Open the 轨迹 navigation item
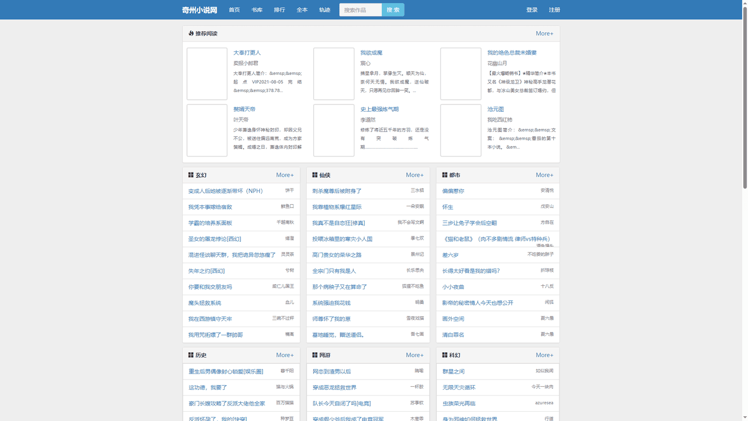Screen dimensions: 748x421 click(x=325, y=10)
